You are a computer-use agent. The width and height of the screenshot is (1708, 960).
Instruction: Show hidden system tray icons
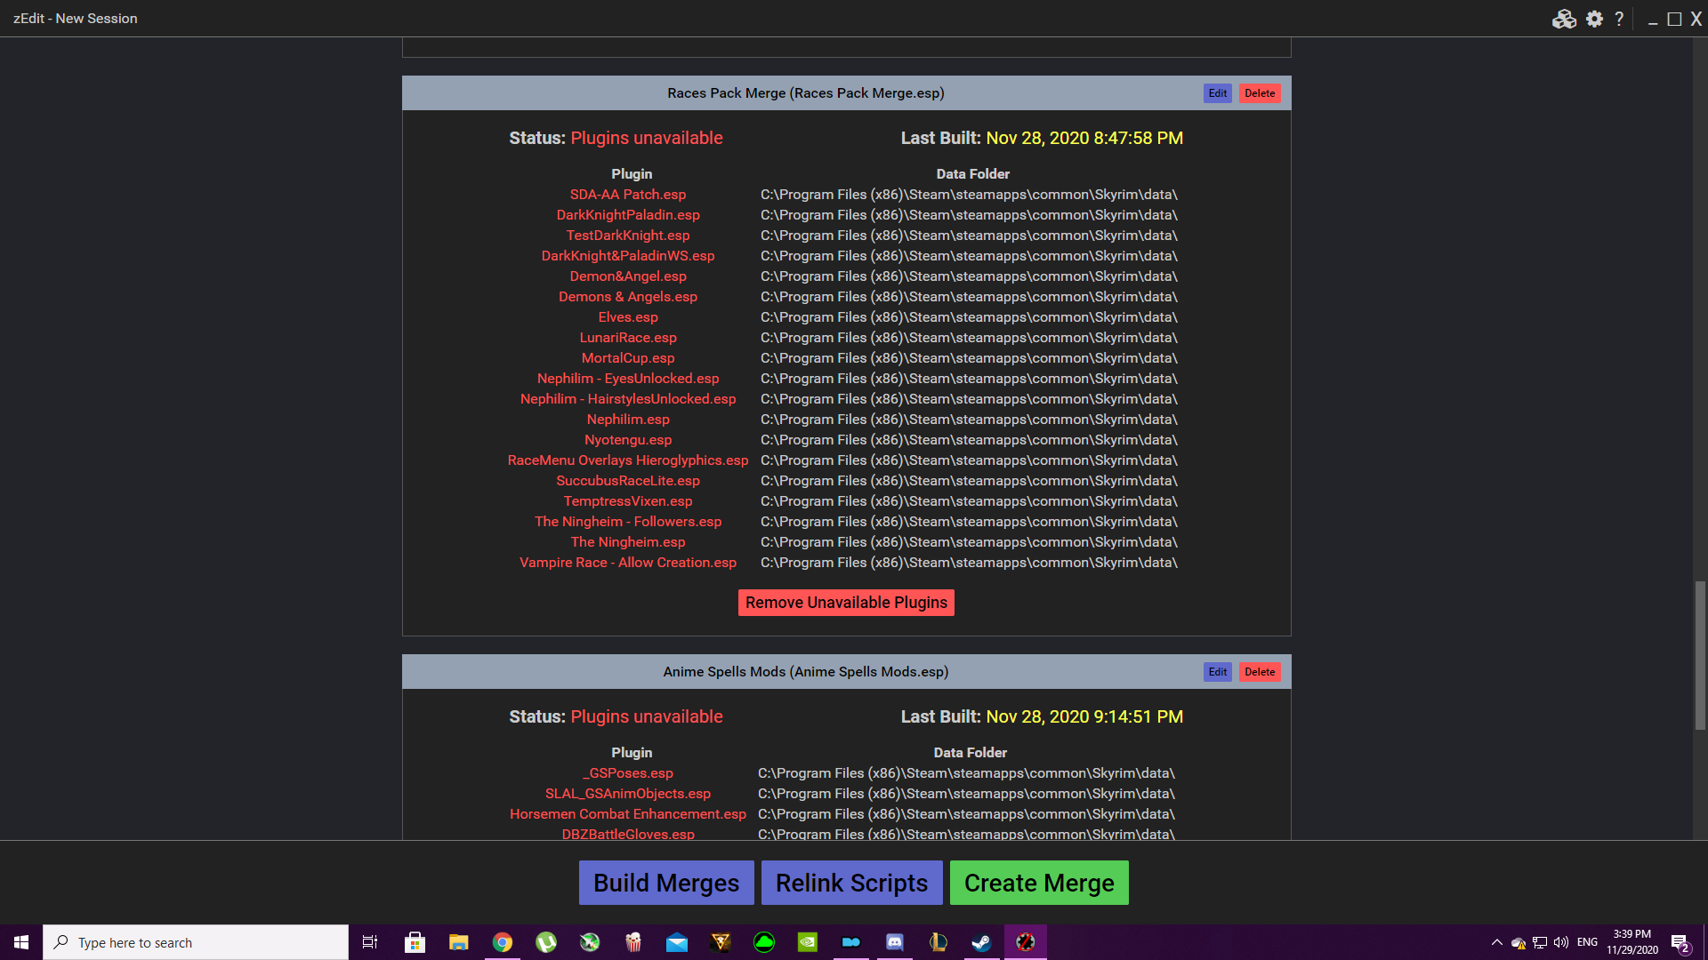1497,942
